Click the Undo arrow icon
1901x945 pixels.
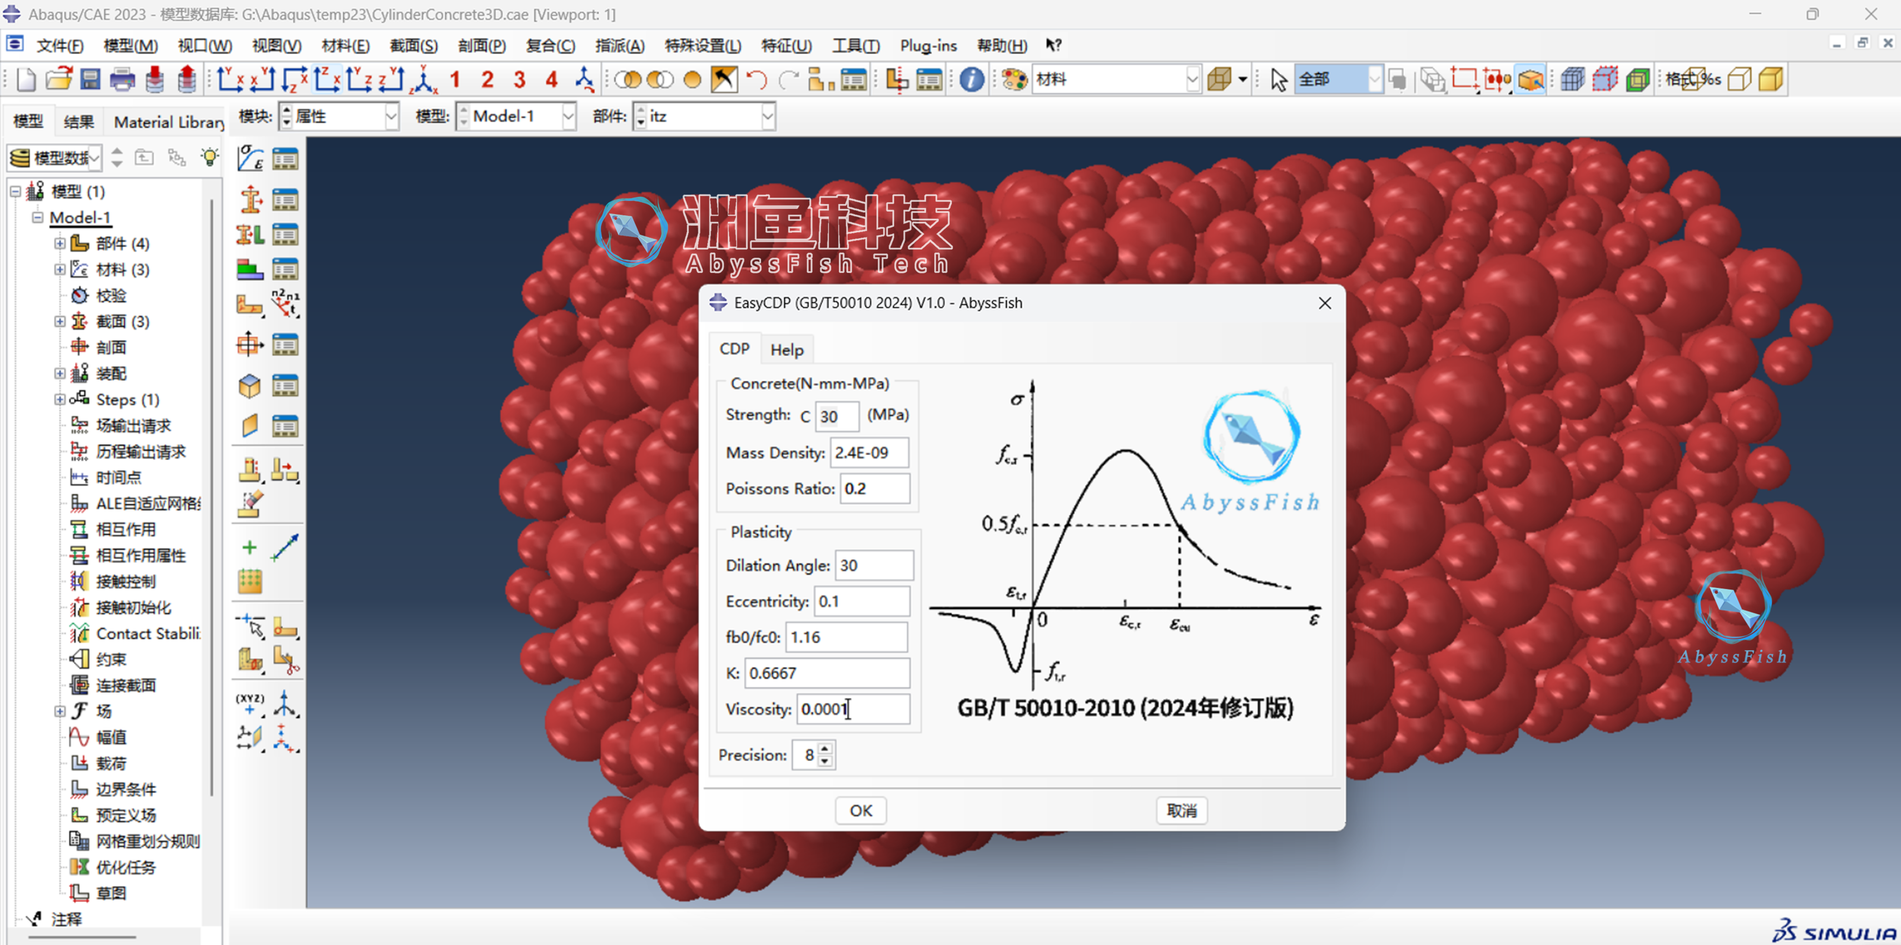757,79
